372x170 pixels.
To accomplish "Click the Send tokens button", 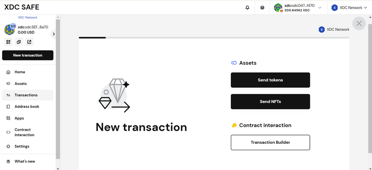I will click(270, 80).
